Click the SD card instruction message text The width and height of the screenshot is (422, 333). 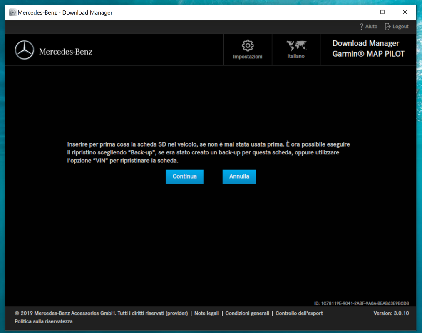coord(209,152)
